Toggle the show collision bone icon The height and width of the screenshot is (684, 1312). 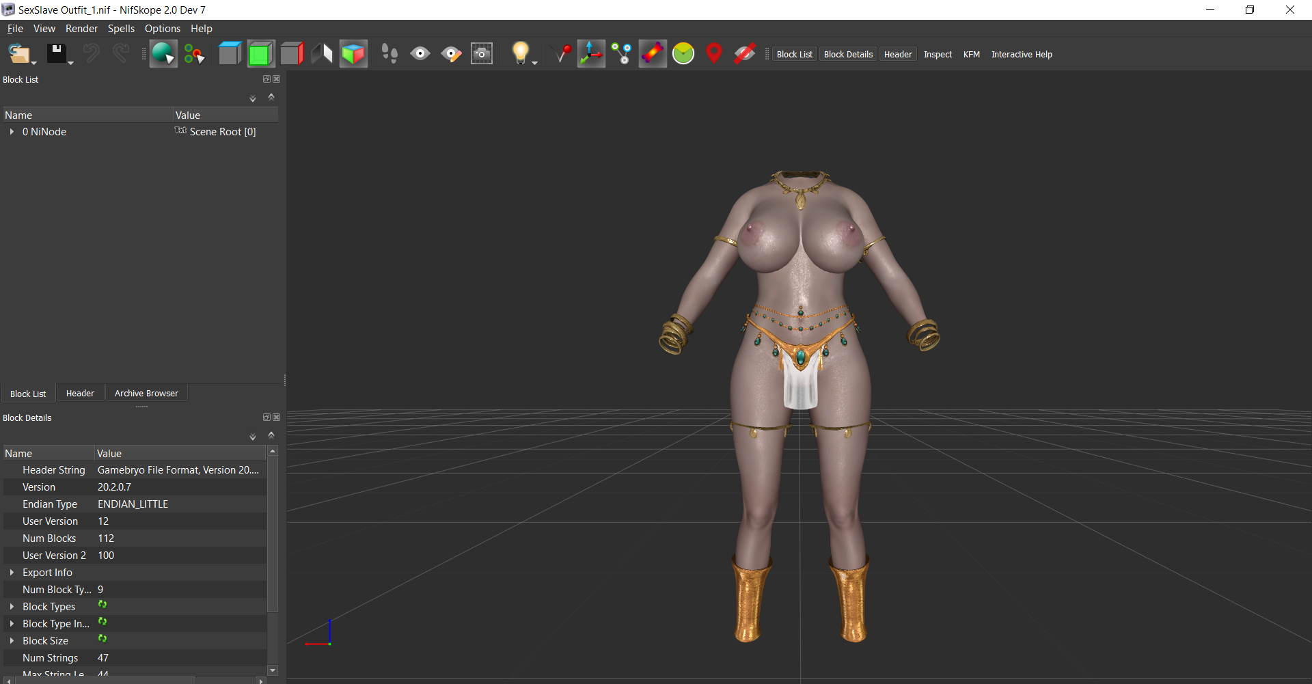click(x=653, y=54)
